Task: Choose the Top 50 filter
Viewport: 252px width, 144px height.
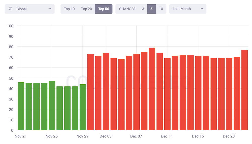Action: 104,9
